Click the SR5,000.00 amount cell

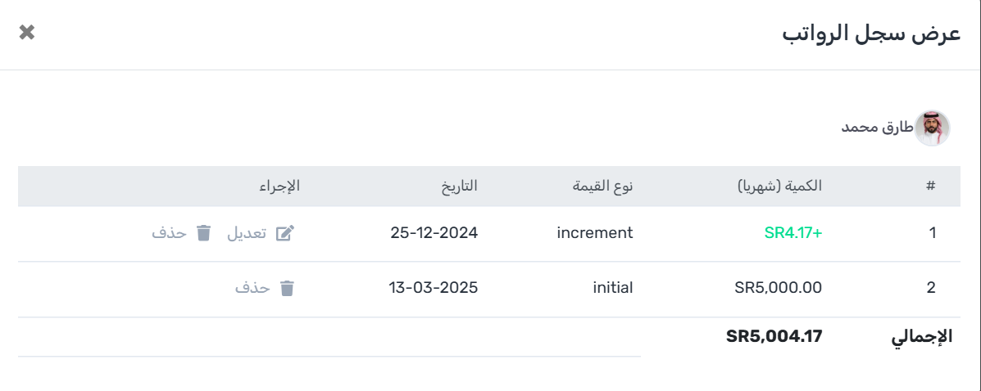pos(778,288)
